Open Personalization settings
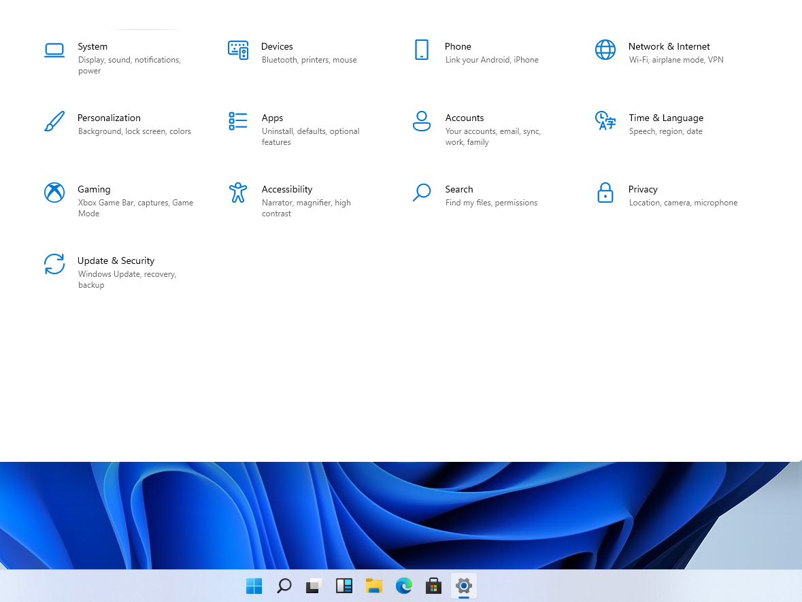The width and height of the screenshot is (802, 602). pyautogui.click(x=109, y=118)
